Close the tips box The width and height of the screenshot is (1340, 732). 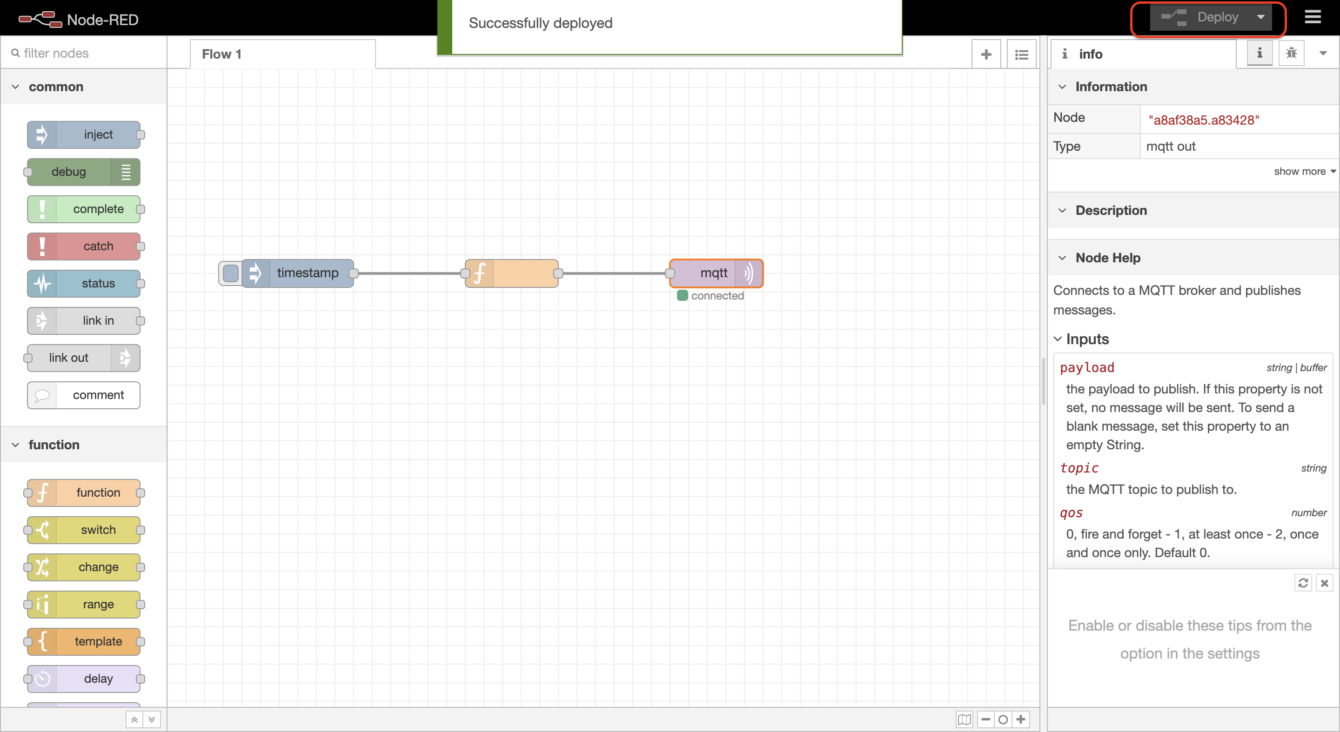(1324, 583)
